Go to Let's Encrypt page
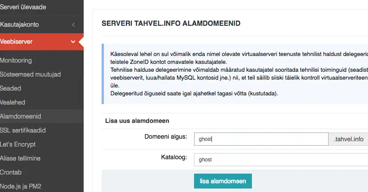 (x=18, y=144)
